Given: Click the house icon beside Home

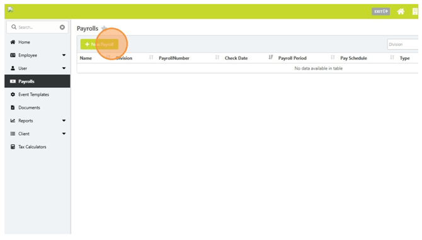Looking at the screenshot, I should pos(13,42).
